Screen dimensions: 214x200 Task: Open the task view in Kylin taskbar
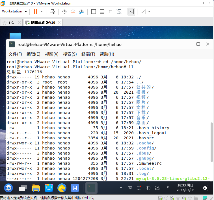pos(23,188)
